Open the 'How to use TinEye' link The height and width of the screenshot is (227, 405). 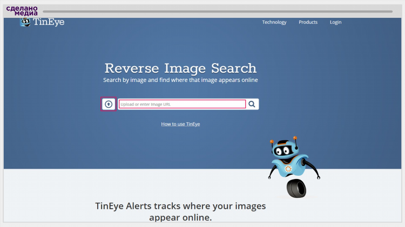180,124
